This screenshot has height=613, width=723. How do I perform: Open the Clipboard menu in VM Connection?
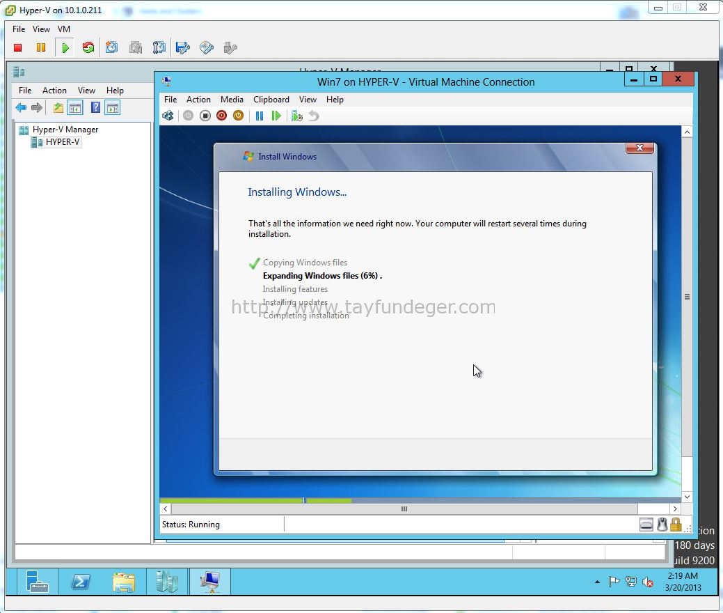tap(271, 100)
